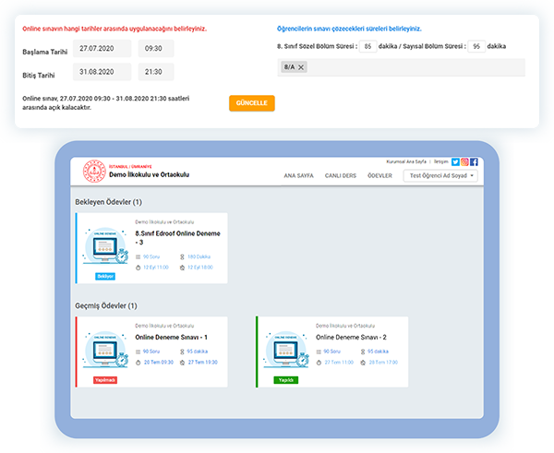Remove the 8/A class tag

pyautogui.click(x=302, y=67)
